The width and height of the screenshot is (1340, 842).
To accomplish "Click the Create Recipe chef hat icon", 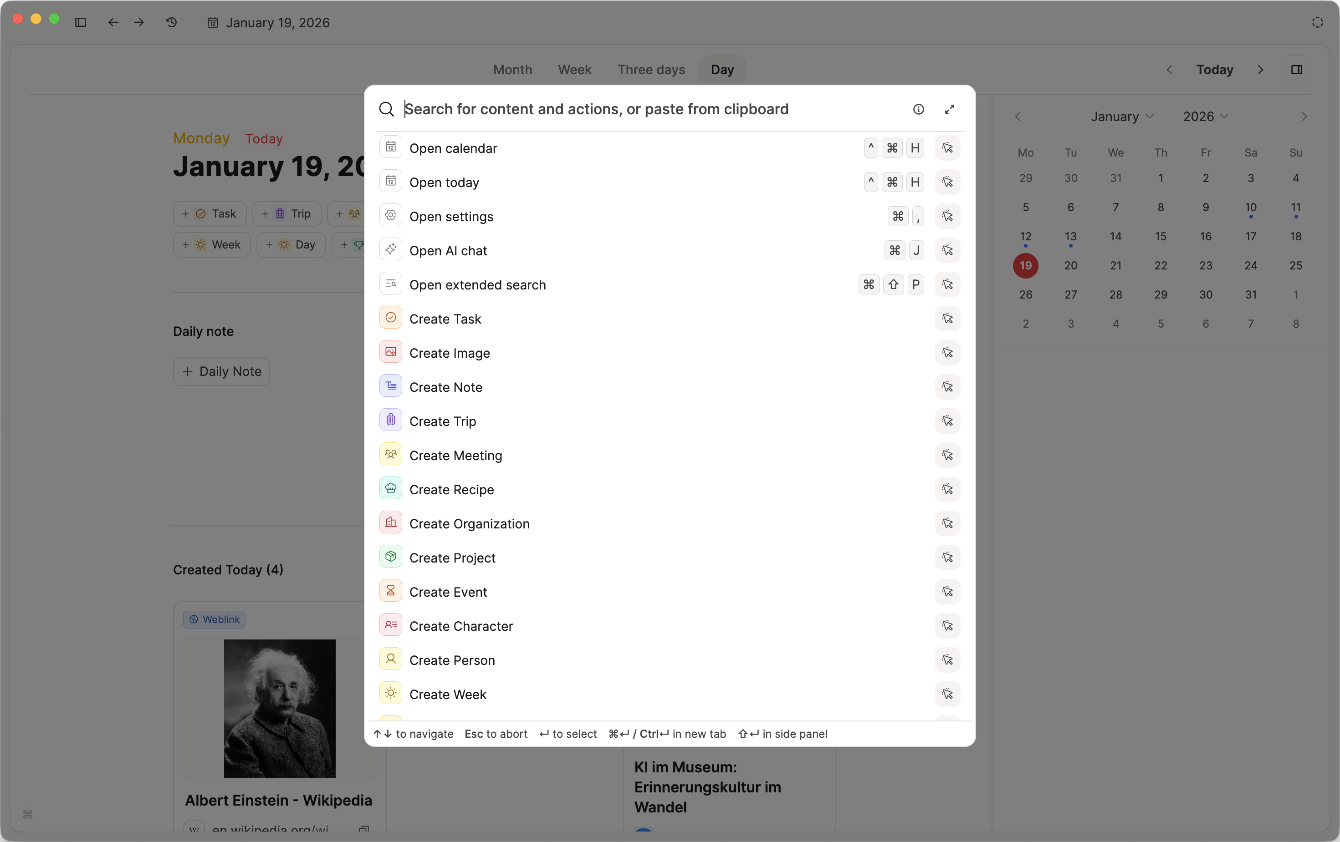I will click(391, 489).
